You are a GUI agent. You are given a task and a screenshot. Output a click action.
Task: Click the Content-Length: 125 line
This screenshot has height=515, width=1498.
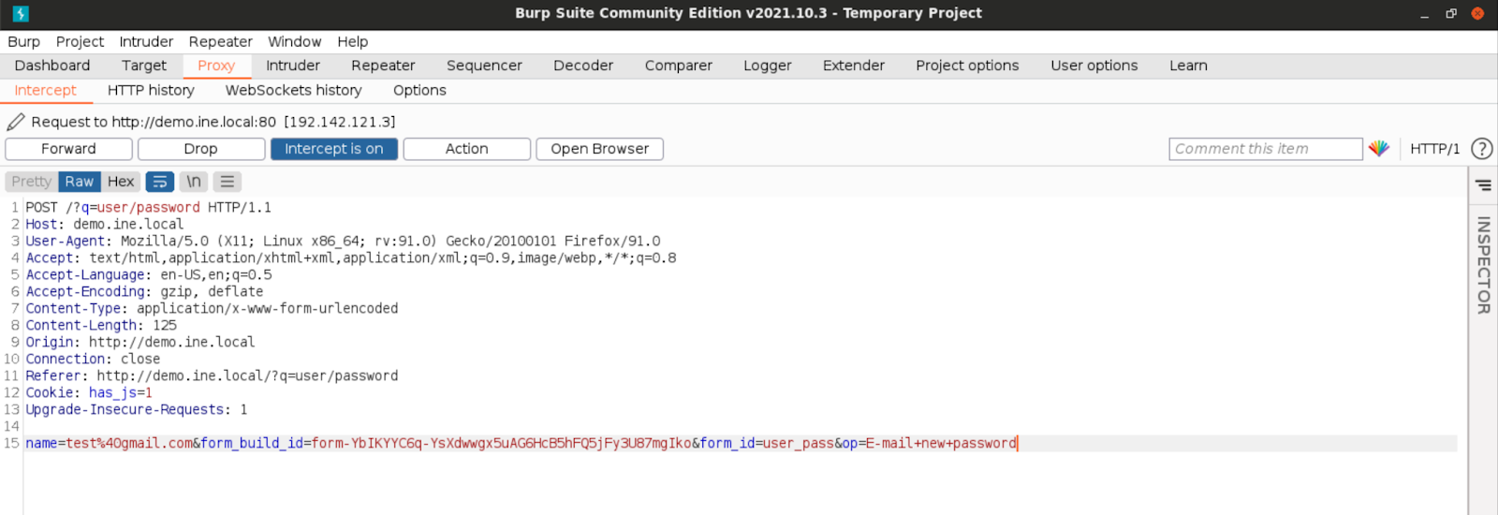101,326
